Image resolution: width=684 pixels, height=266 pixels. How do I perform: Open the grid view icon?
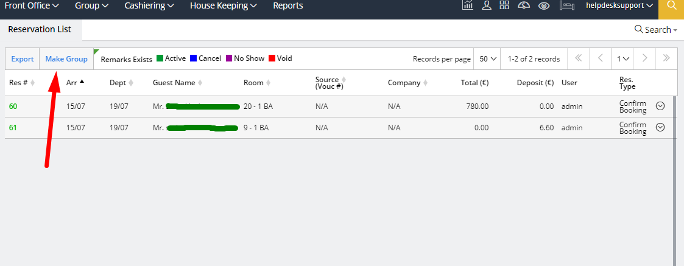tap(504, 5)
